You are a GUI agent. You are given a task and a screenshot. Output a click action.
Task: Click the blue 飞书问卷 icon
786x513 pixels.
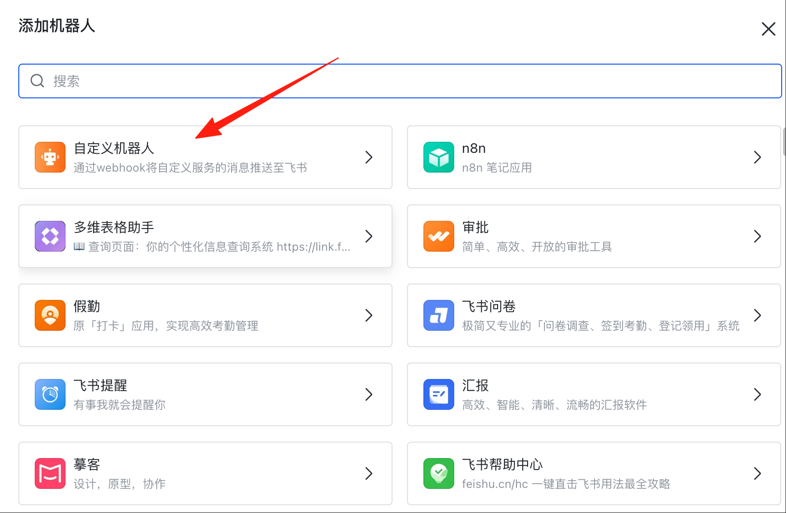coord(439,315)
